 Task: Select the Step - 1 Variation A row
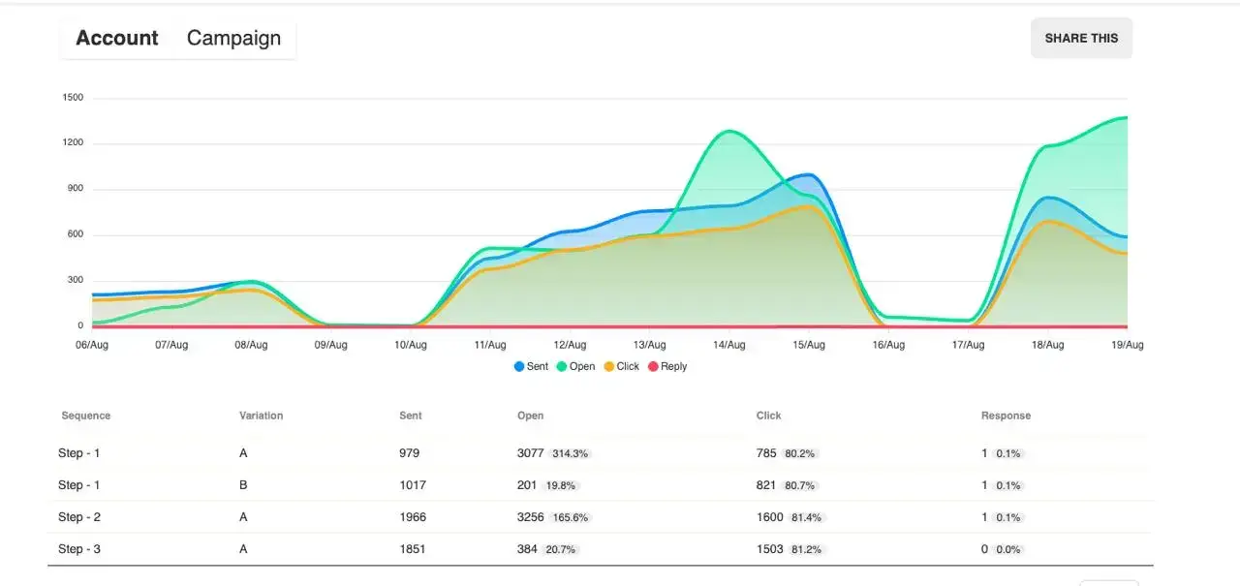click(x=387, y=452)
